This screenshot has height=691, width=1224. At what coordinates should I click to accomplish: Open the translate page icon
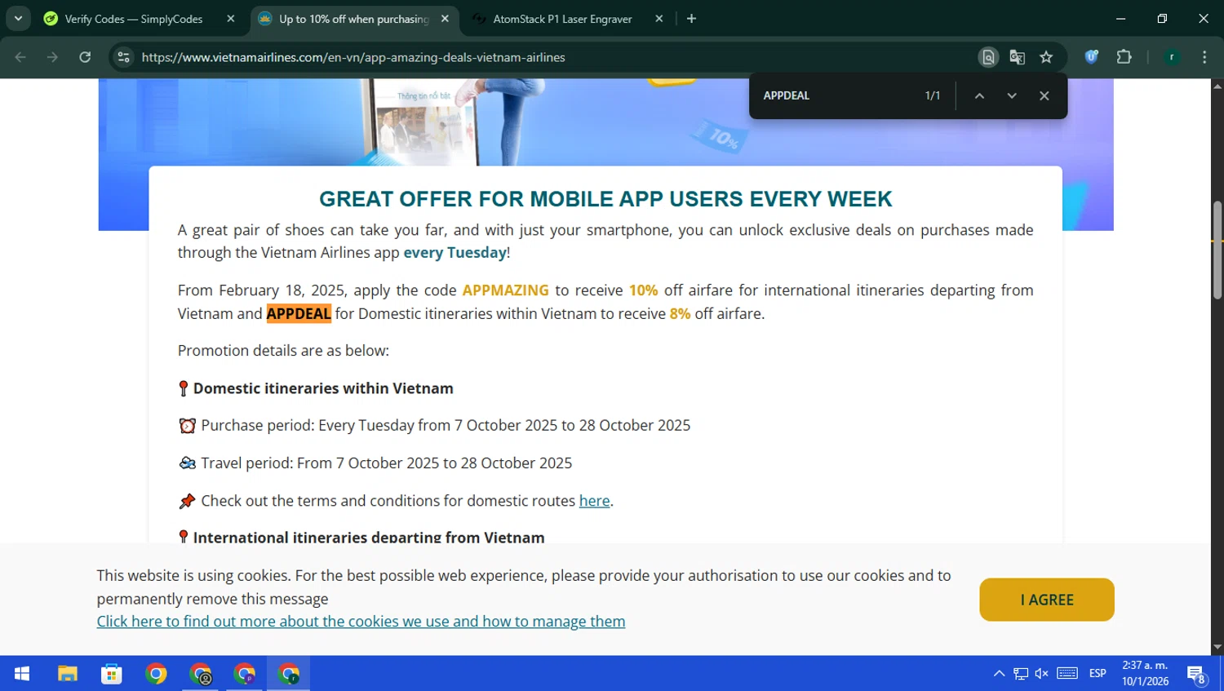click(1017, 57)
